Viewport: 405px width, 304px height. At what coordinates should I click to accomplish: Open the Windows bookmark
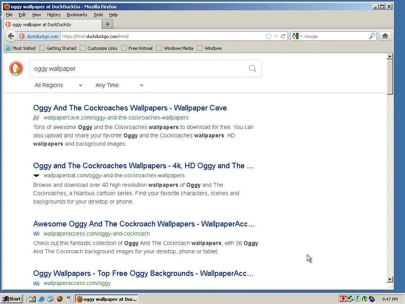coord(210,48)
